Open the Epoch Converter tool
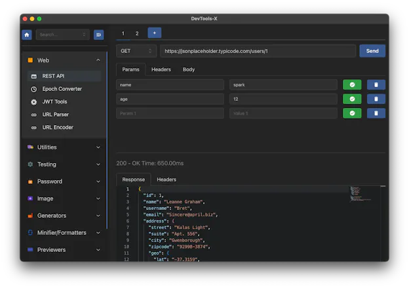This screenshot has width=409, height=288. coord(64,89)
